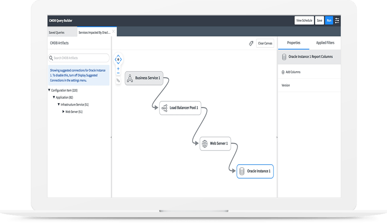
Task: Collapse the right Properties panel handle
Action: [x=277, y=137]
